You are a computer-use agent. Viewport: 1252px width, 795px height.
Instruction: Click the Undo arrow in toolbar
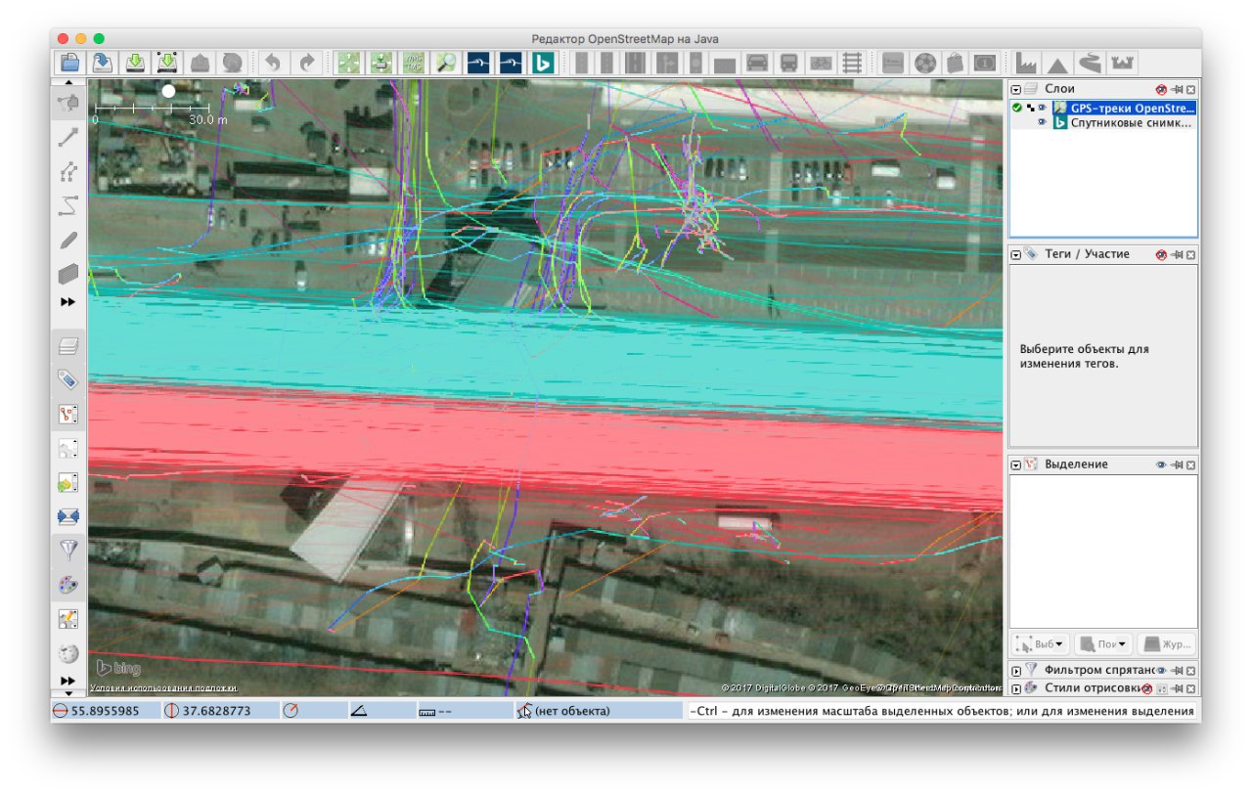point(273,63)
